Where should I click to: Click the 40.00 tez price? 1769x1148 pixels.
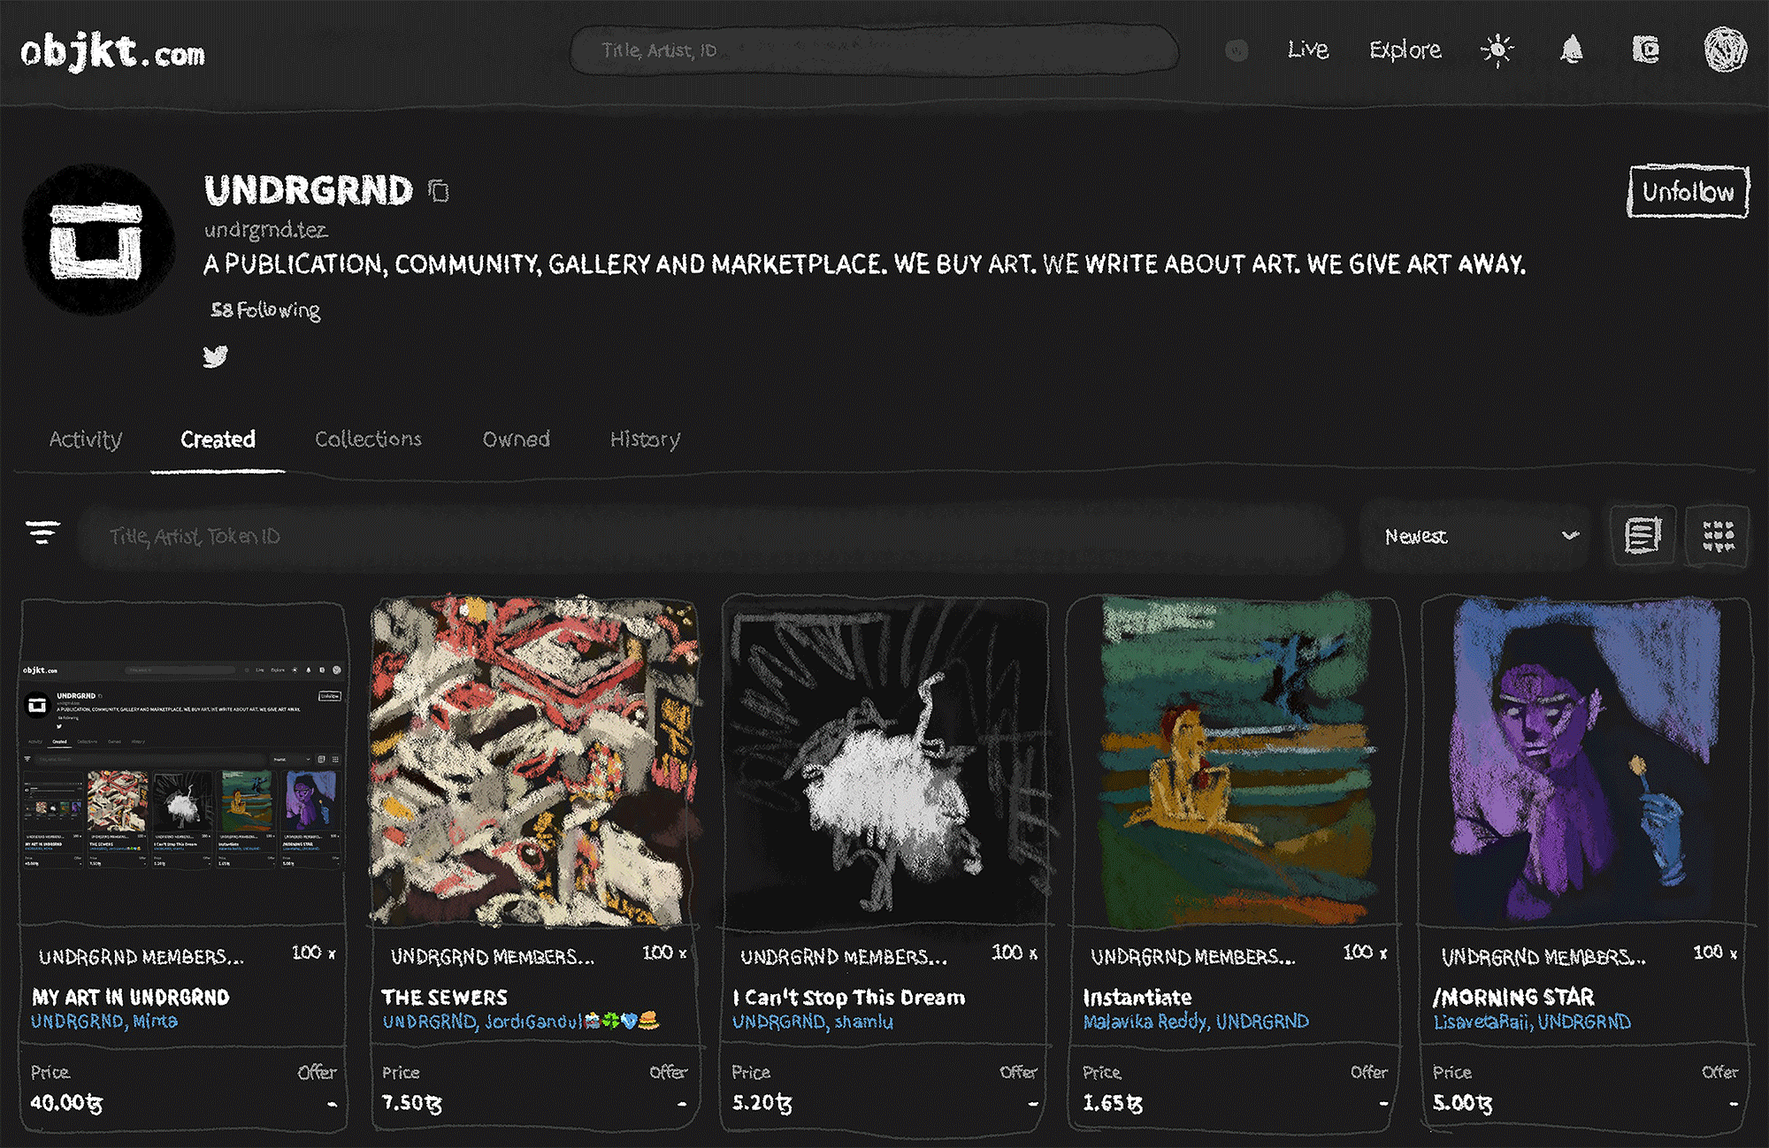point(66,1103)
